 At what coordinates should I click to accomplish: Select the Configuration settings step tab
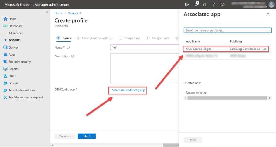[94, 38]
